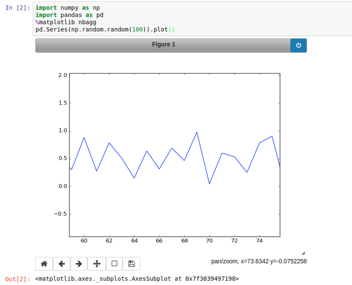Click the x-axis tick label 66
Viewport: 352px width, 285px height.
[159, 241]
